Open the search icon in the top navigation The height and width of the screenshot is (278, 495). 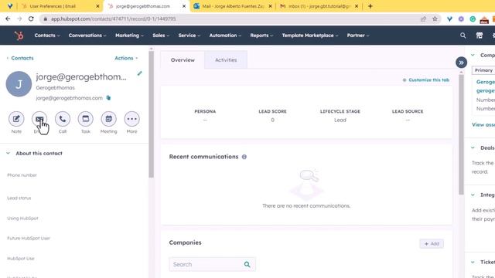(463, 36)
